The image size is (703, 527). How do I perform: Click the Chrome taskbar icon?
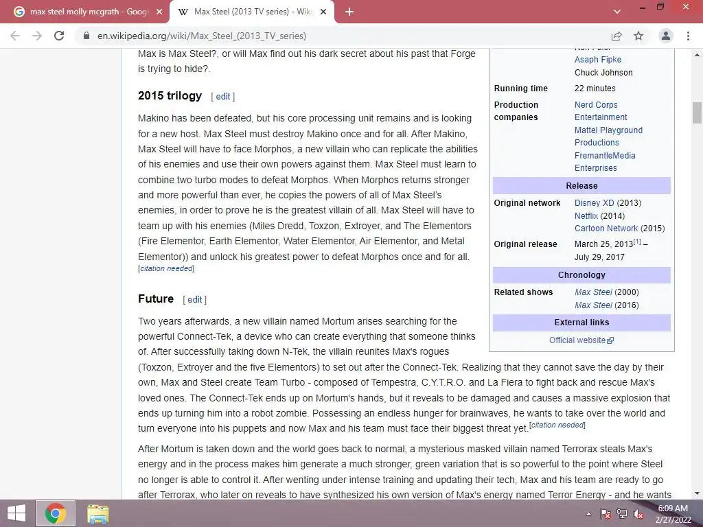click(x=55, y=513)
